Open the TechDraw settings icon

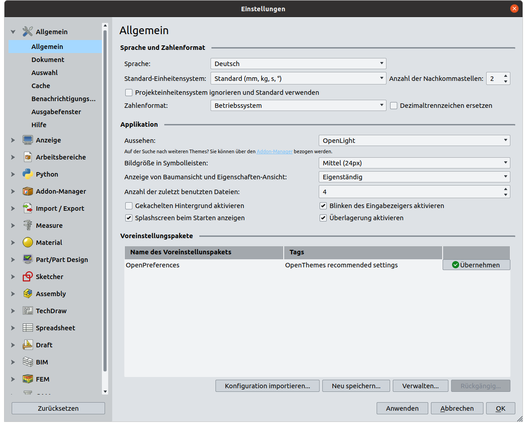coord(28,311)
